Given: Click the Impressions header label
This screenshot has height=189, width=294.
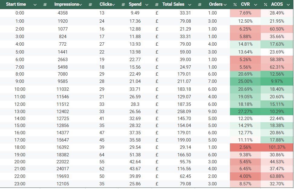Looking at the screenshot, I should click(67, 4).
